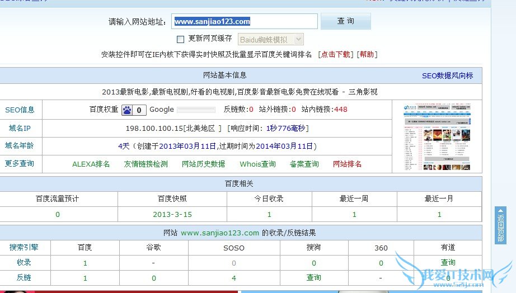Click the 站内链接 value 448
This screenshot has height=293, width=516.
341,110
